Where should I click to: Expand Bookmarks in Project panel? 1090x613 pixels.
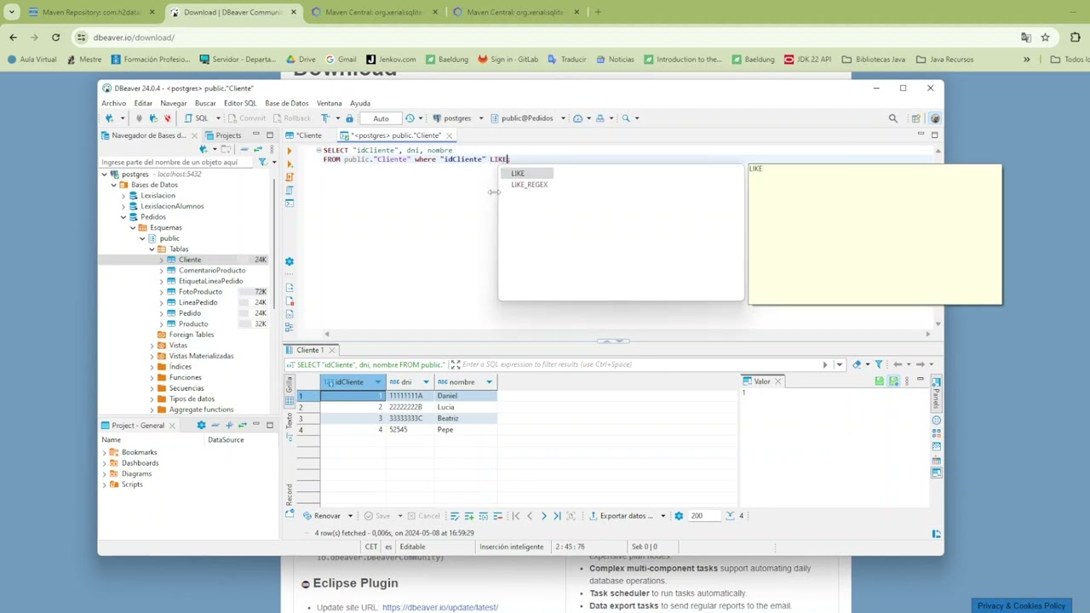[105, 452]
